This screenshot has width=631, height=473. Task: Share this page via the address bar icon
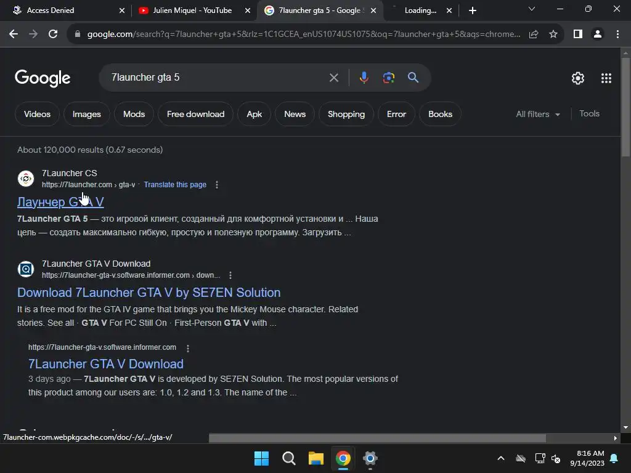tap(534, 34)
